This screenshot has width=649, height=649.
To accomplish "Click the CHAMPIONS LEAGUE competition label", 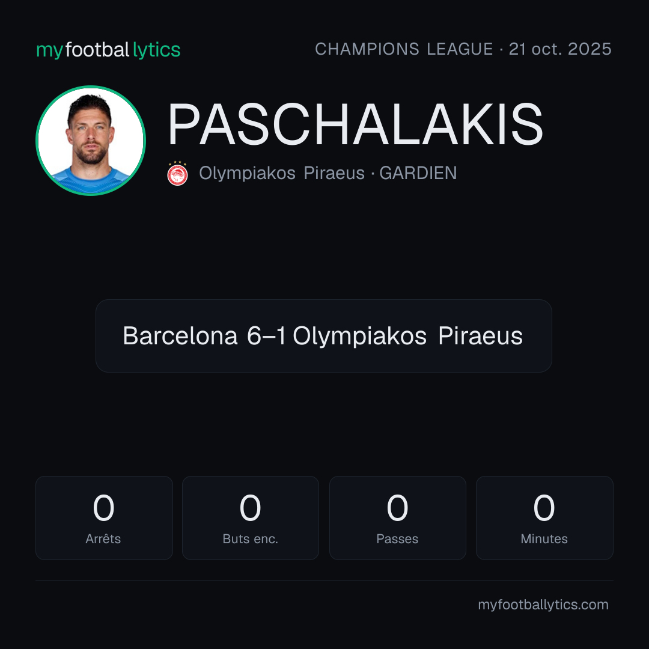I will [404, 49].
